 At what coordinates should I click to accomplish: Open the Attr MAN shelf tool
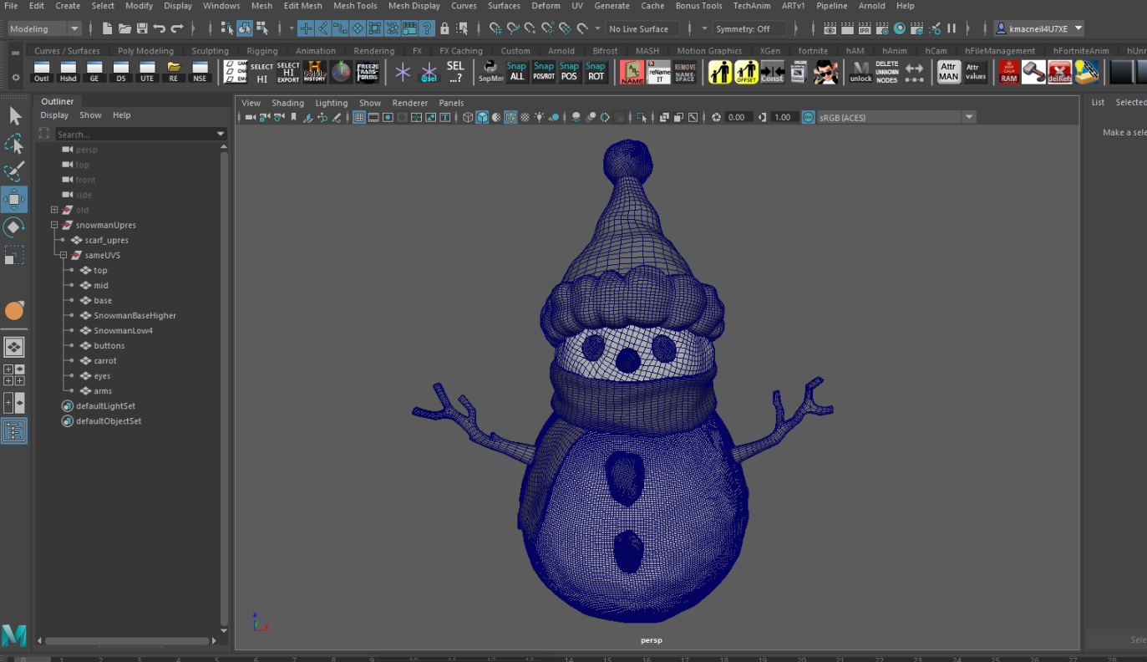click(x=948, y=72)
